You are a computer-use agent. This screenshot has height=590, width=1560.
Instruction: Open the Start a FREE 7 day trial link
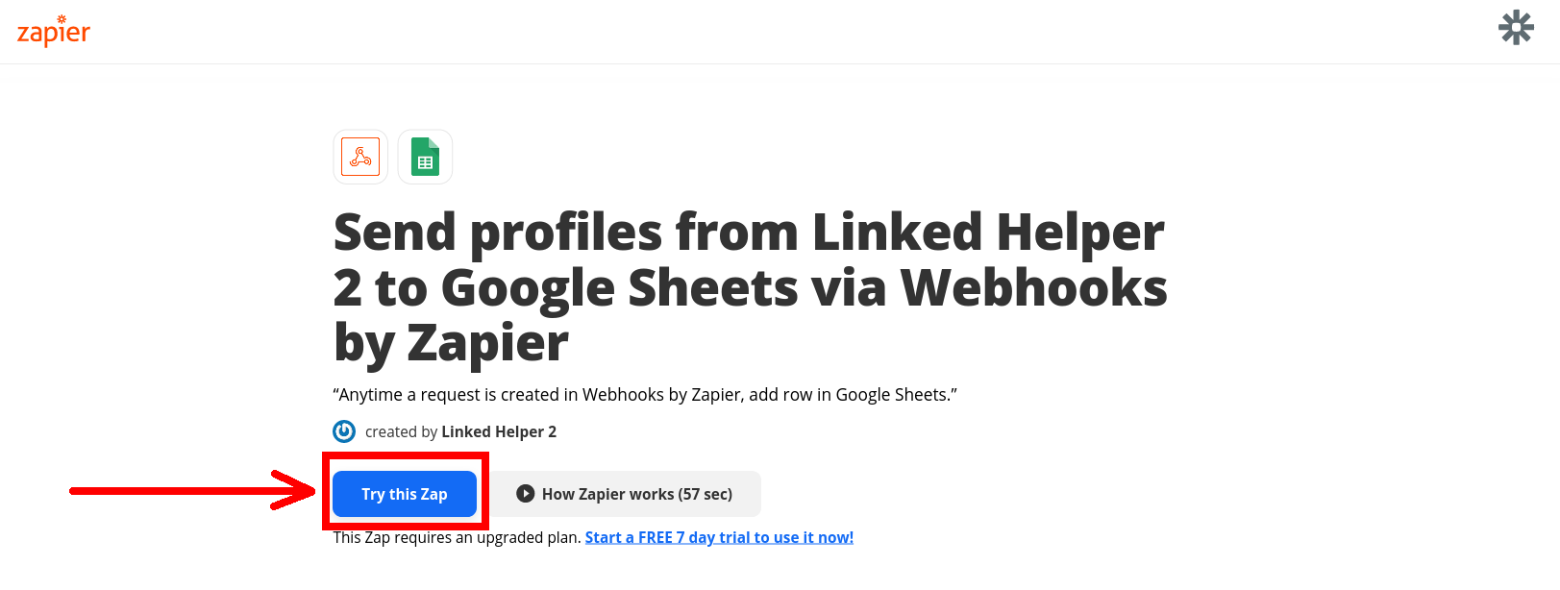tap(719, 537)
